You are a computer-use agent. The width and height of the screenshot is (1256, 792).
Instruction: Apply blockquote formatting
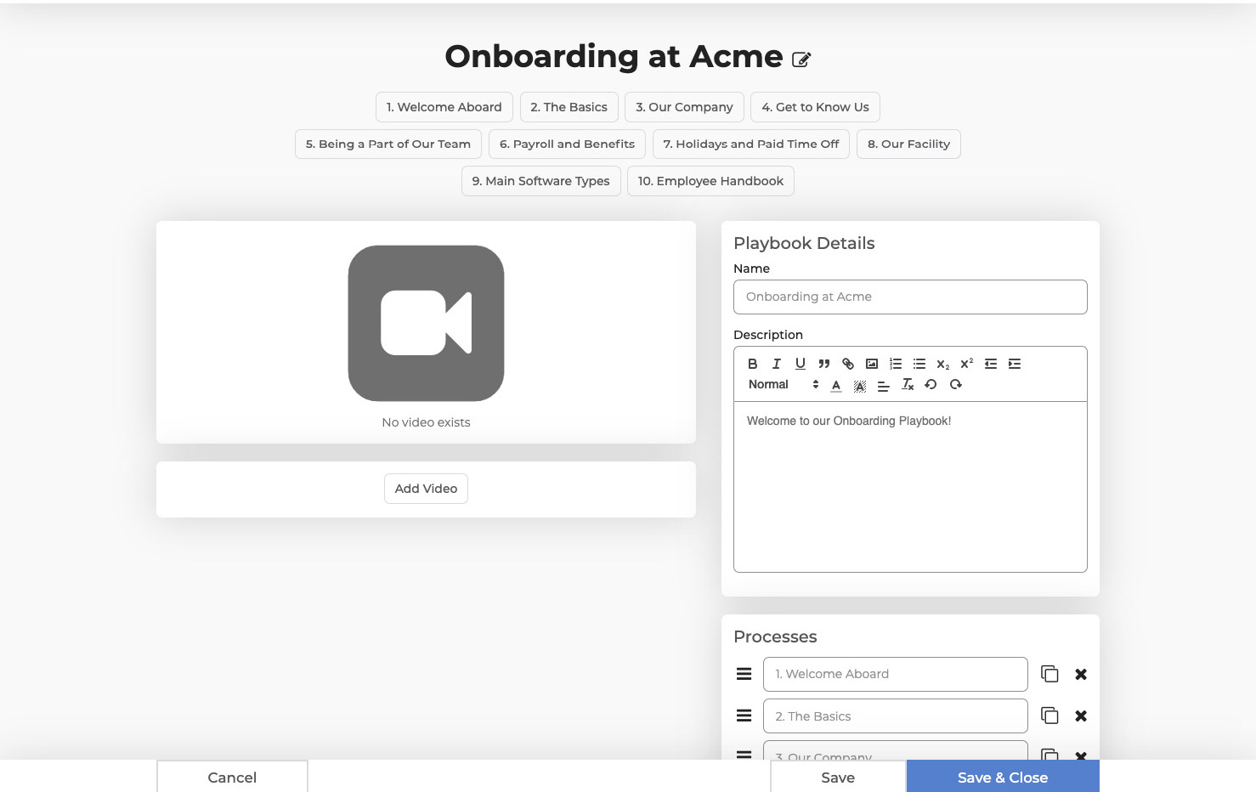(823, 364)
